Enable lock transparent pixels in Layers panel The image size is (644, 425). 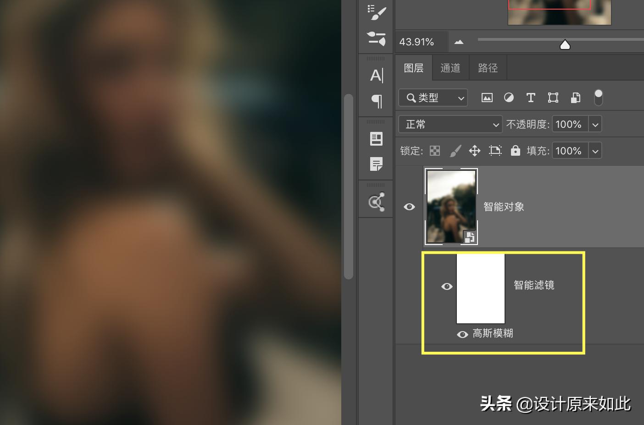(x=434, y=150)
